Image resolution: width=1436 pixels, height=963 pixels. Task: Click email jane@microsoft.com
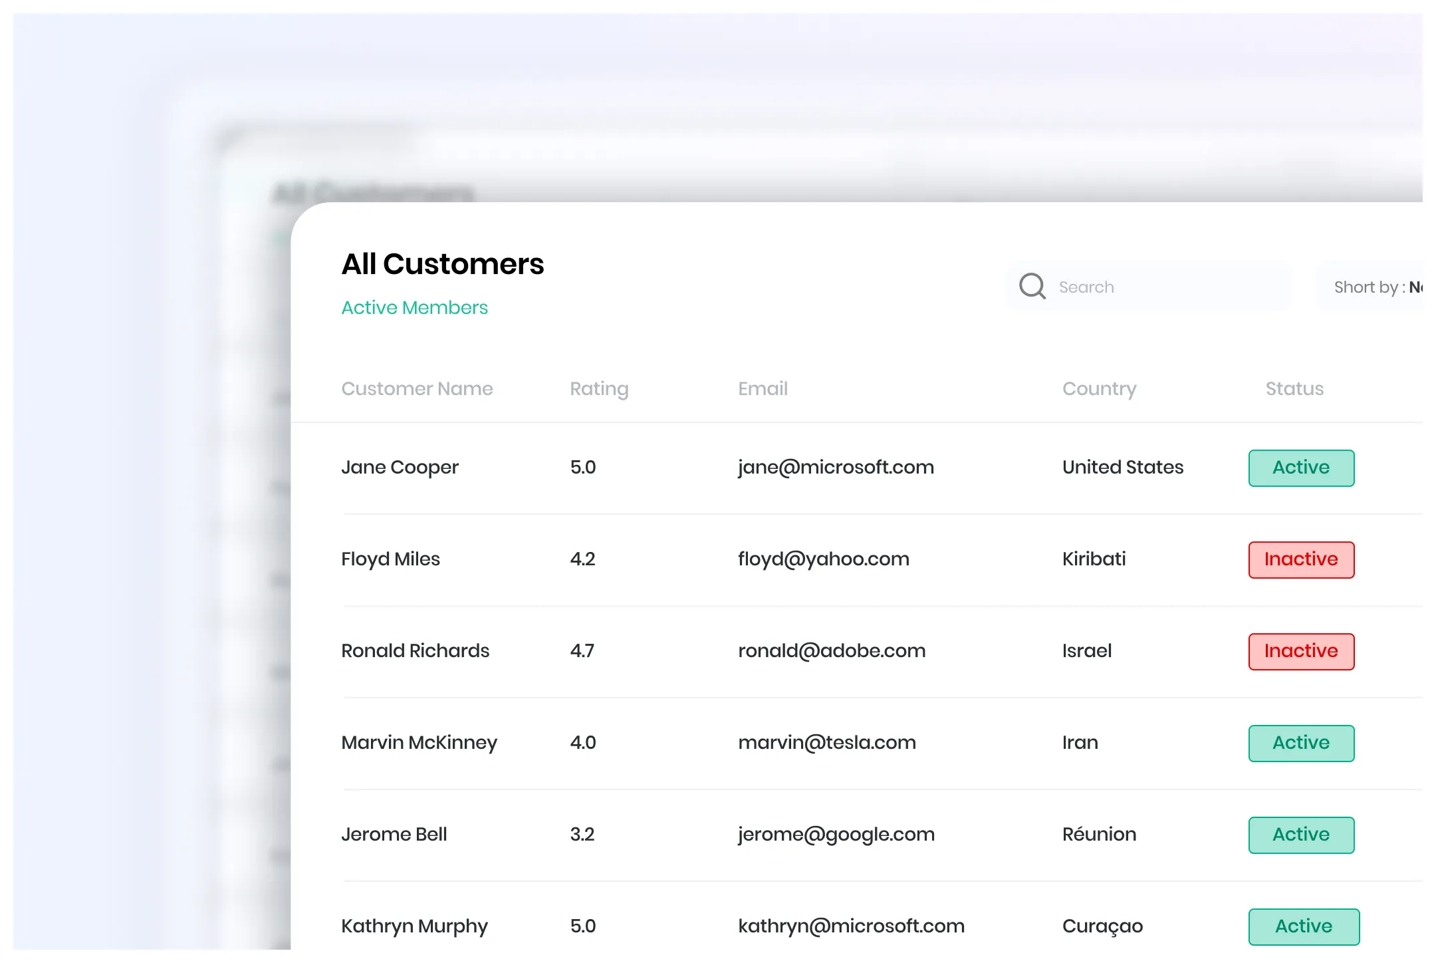(x=836, y=468)
